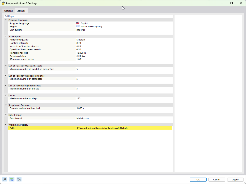Collapse the Date Format section
The image size is (246, 184).
pos(6,115)
